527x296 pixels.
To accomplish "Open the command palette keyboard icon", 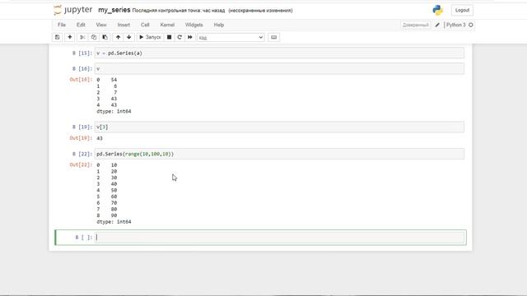I will coord(274,37).
